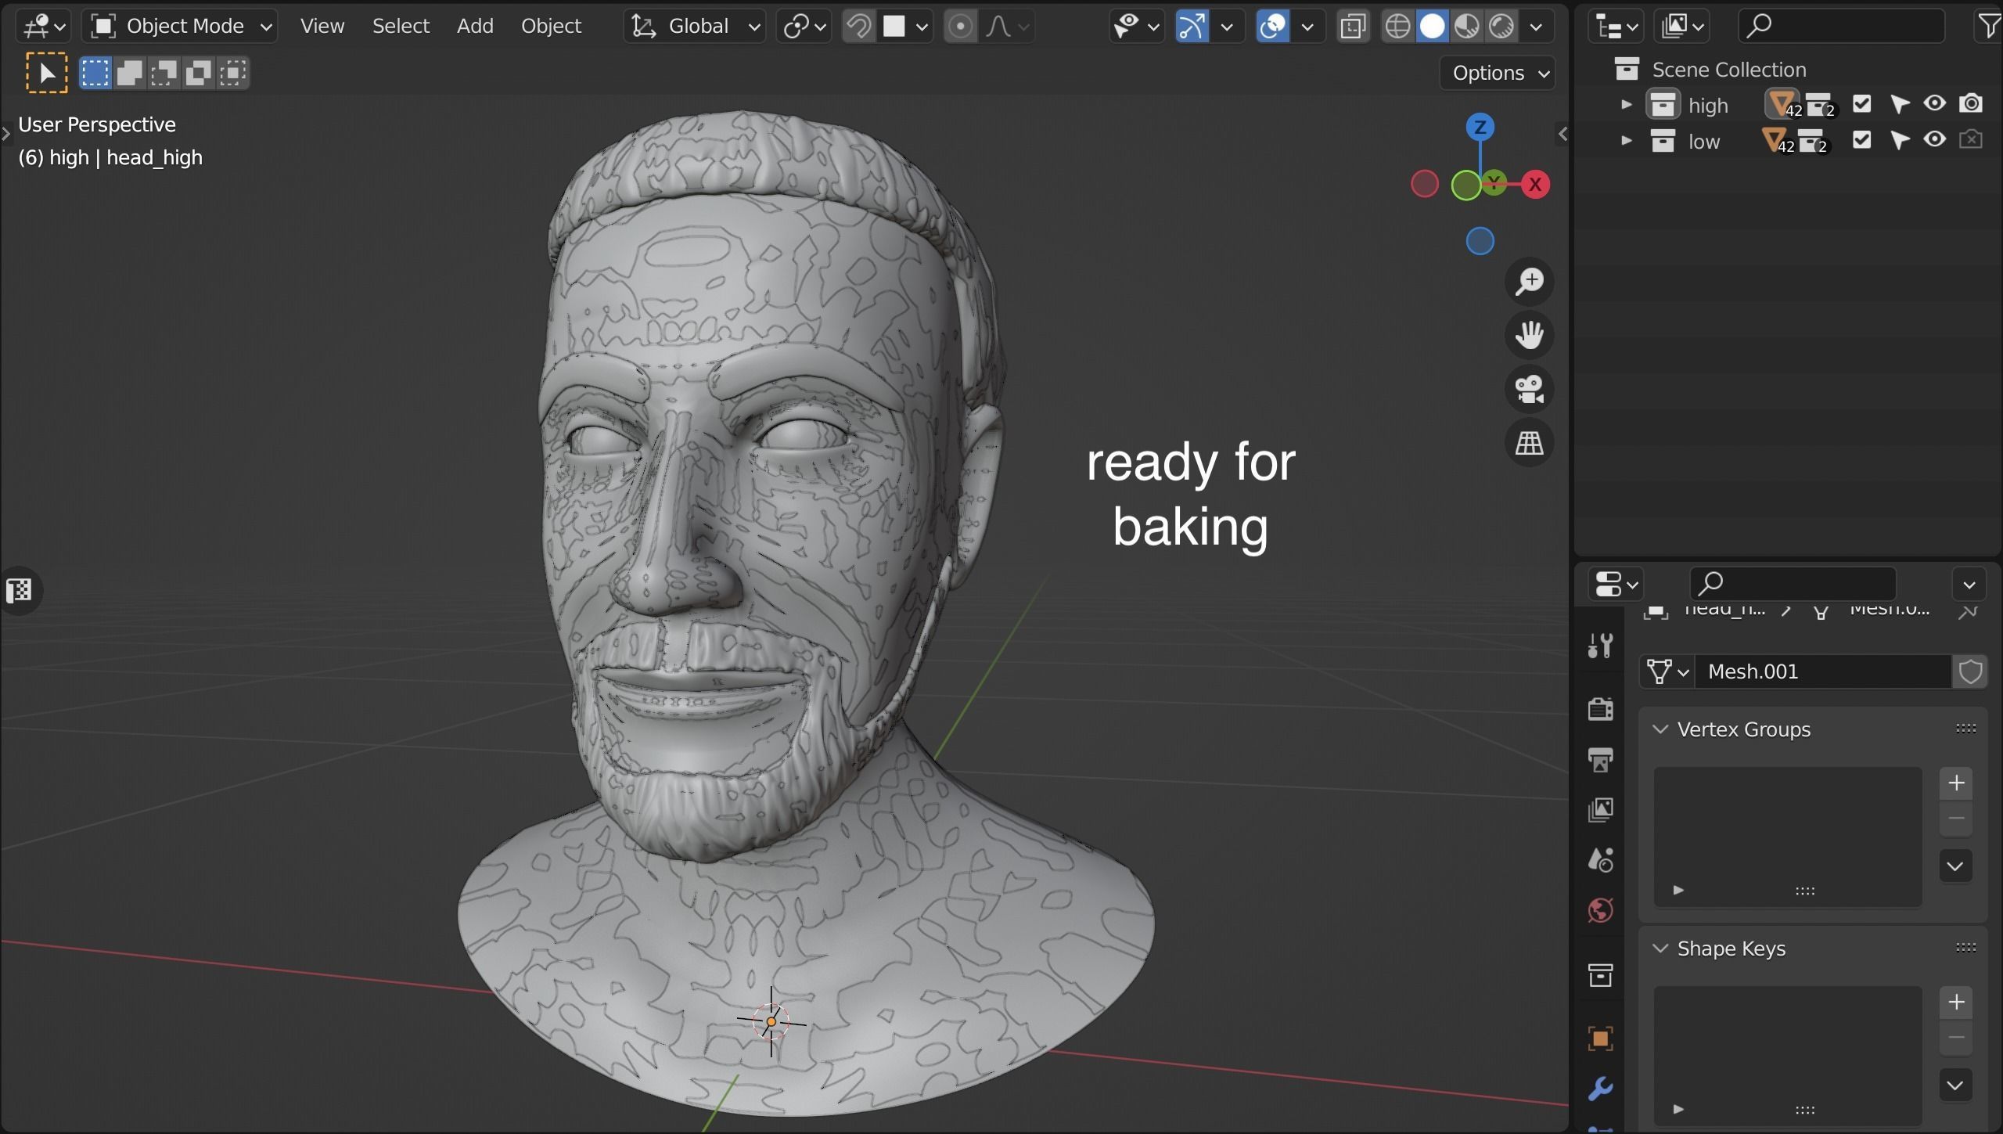Toggle proportional editing

[960, 27]
